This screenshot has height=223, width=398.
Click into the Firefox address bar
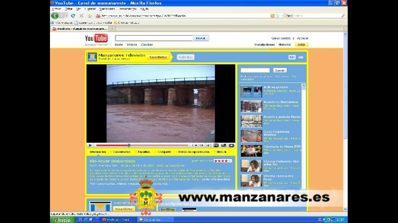[x=183, y=16]
